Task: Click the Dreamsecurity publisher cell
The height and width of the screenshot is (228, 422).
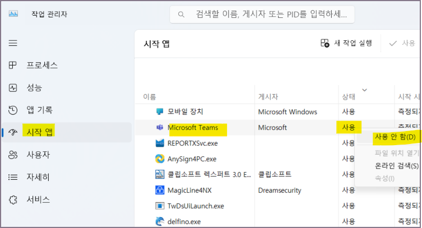Action: [280, 190]
